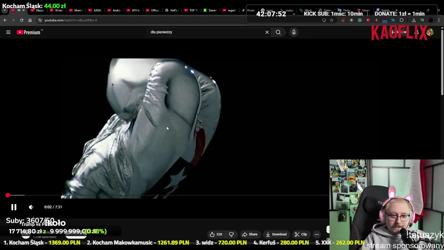Switch to the wyjech tab
444x250 pixels.
pyautogui.click(x=229, y=10)
